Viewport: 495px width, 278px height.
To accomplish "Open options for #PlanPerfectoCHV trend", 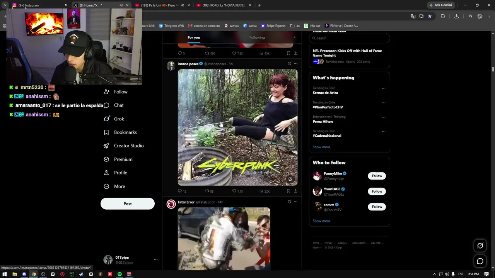I will (x=384, y=103).
